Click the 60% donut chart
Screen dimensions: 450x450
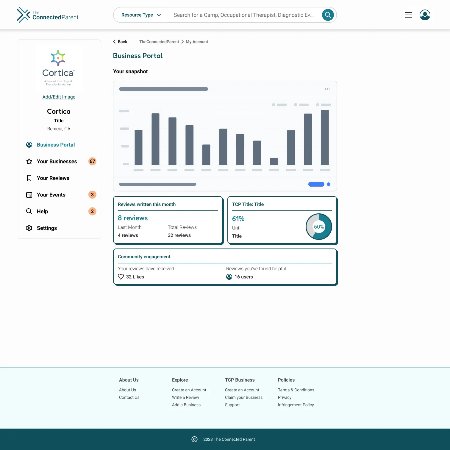click(319, 226)
